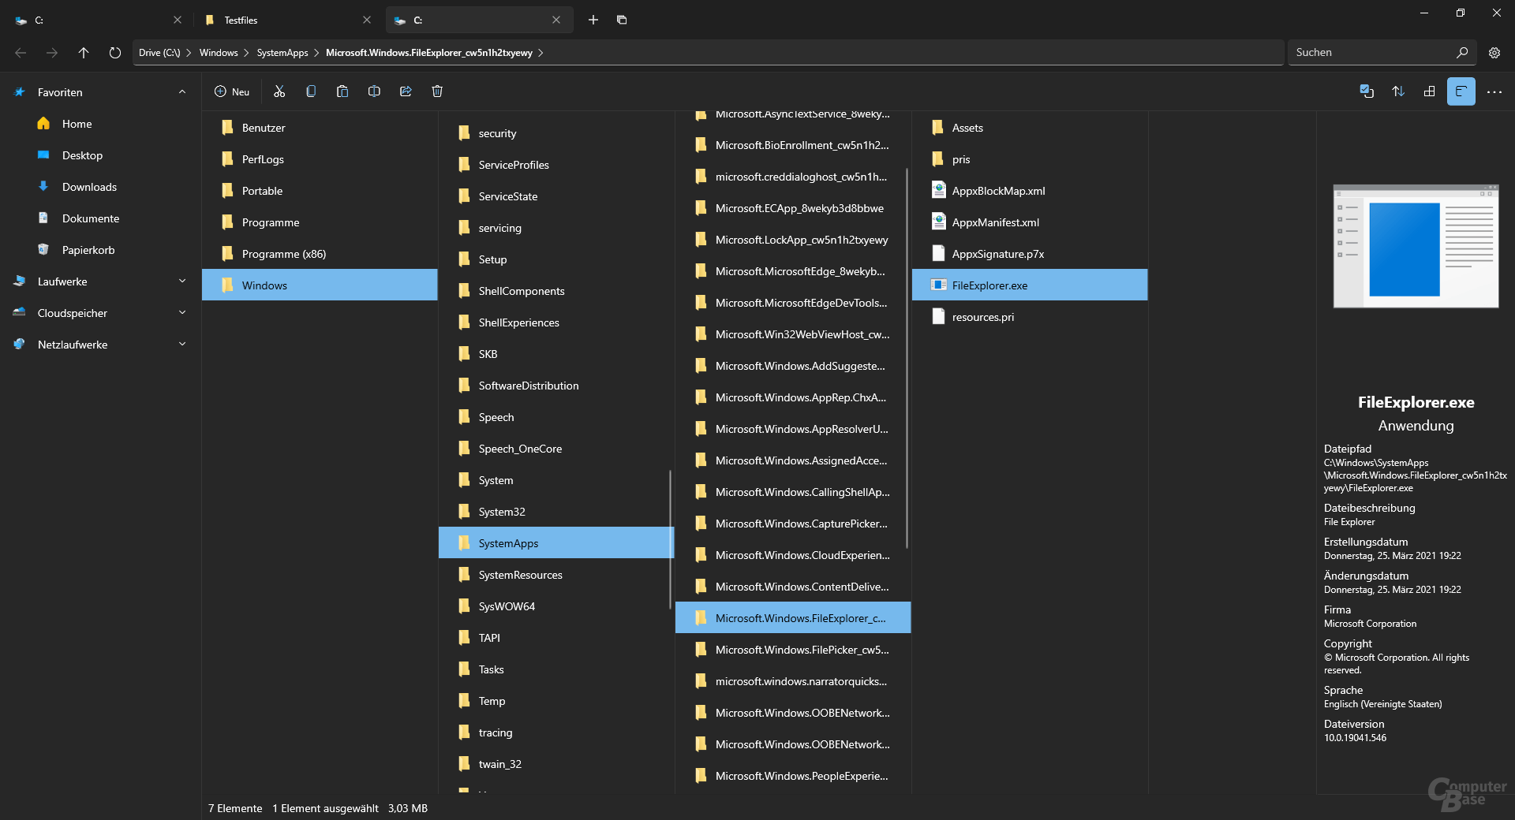
Task: Open settings gear icon
Action: pyautogui.click(x=1494, y=53)
